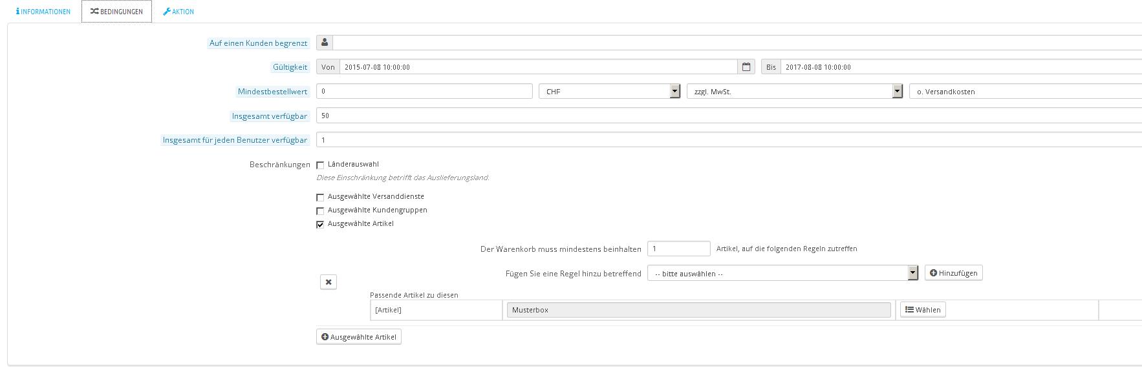Click the Musterbox article field
Viewport: 1142px width, 368px height.
click(x=699, y=310)
